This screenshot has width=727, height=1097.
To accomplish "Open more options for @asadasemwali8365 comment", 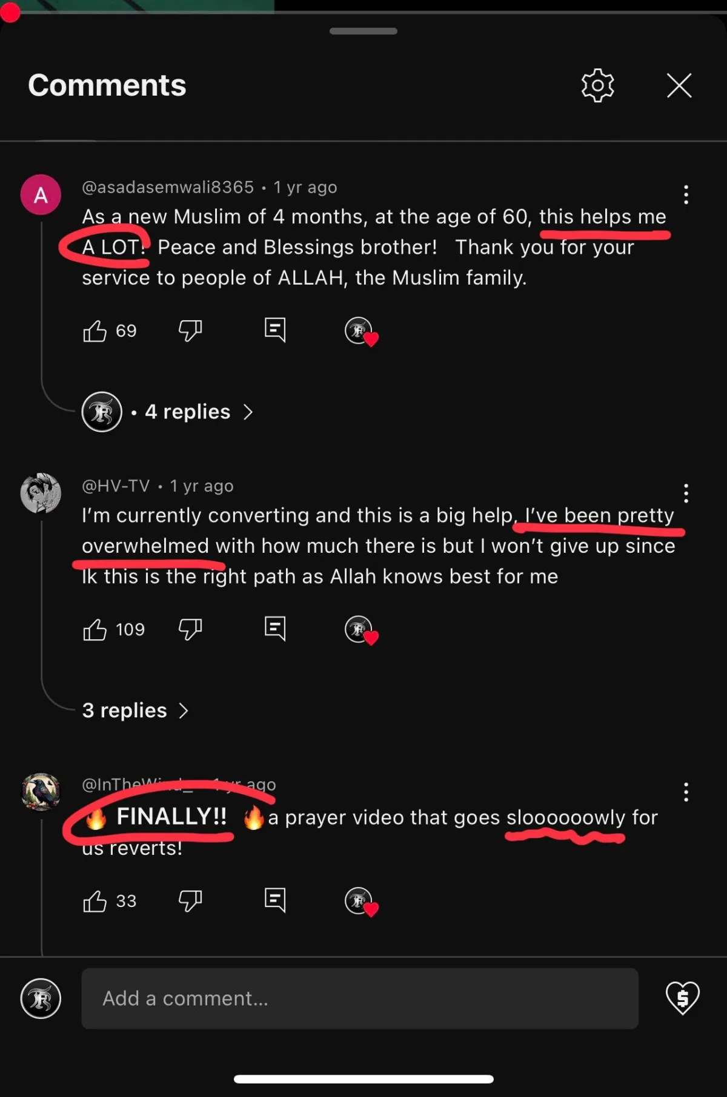I will pyautogui.click(x=686, y=194).
